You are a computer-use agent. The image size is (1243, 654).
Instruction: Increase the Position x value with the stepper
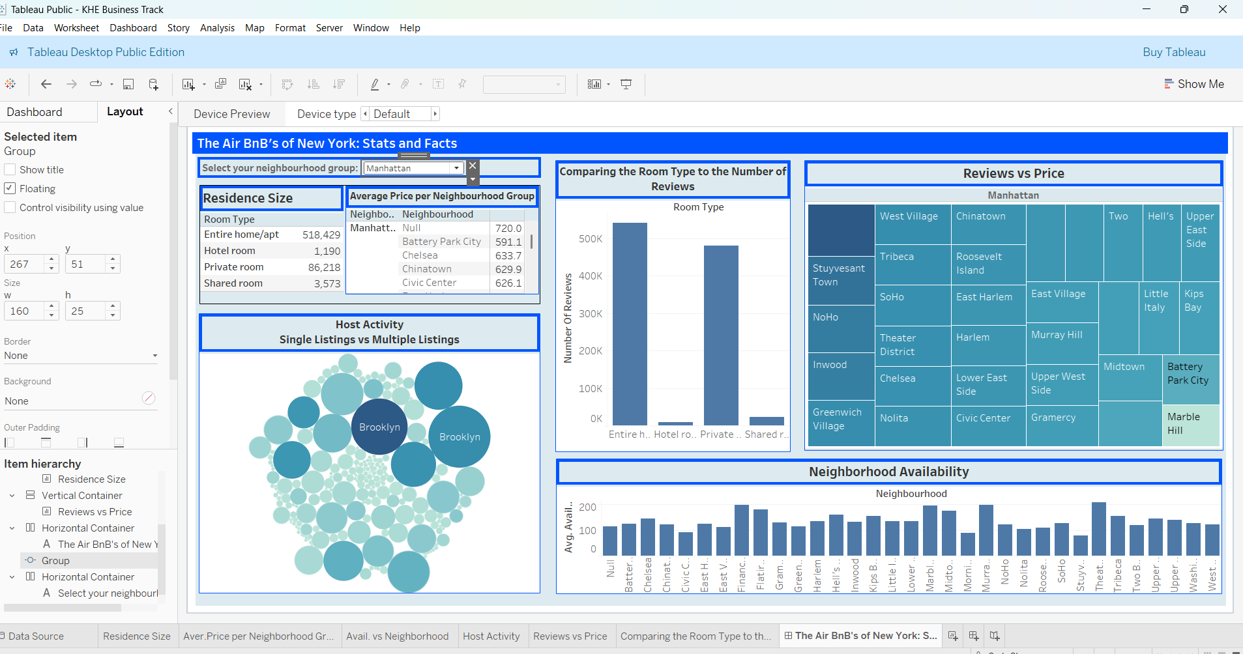51,259
